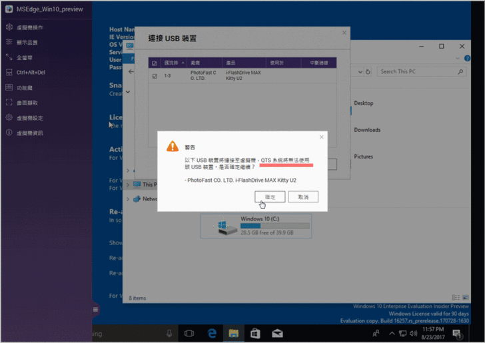Maximize the Explorer window
This screenshot has height=343, width=485.
click(x=442, y=46)
